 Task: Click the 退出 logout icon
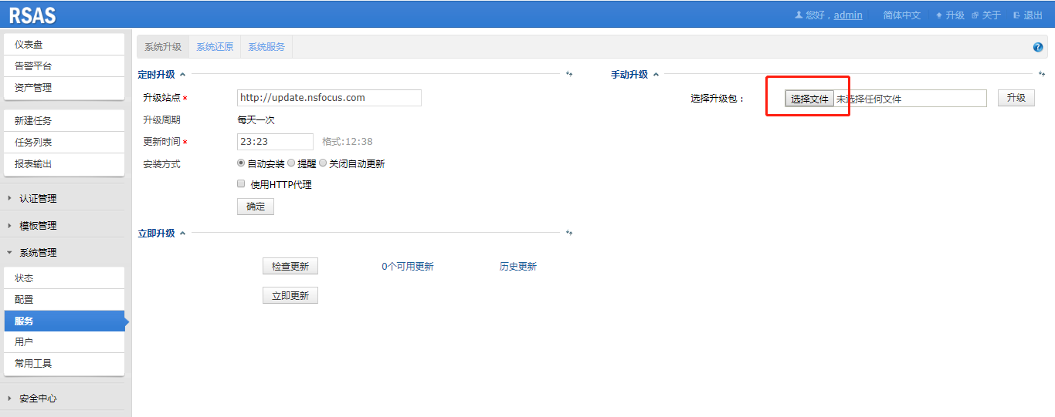pyautogui.click(x=1016, y=15)
